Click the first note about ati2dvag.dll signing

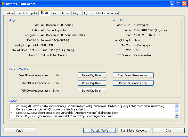point(91,108)
